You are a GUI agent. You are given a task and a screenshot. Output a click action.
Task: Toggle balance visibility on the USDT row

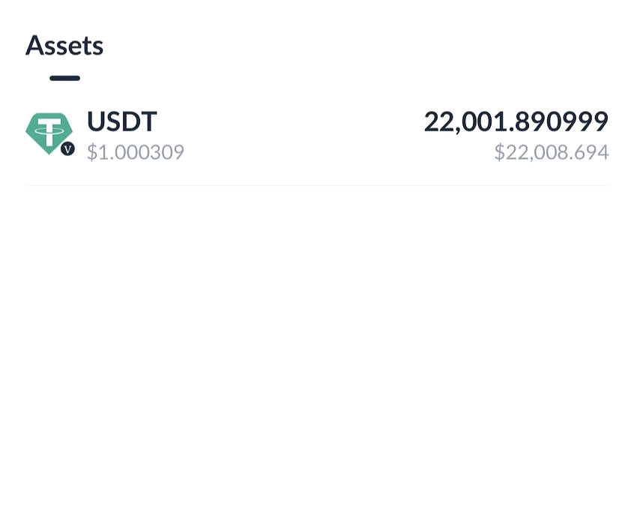point(516,121)
